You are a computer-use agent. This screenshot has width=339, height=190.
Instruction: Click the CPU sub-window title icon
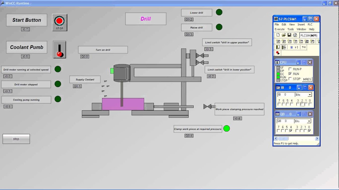[277, 62]
